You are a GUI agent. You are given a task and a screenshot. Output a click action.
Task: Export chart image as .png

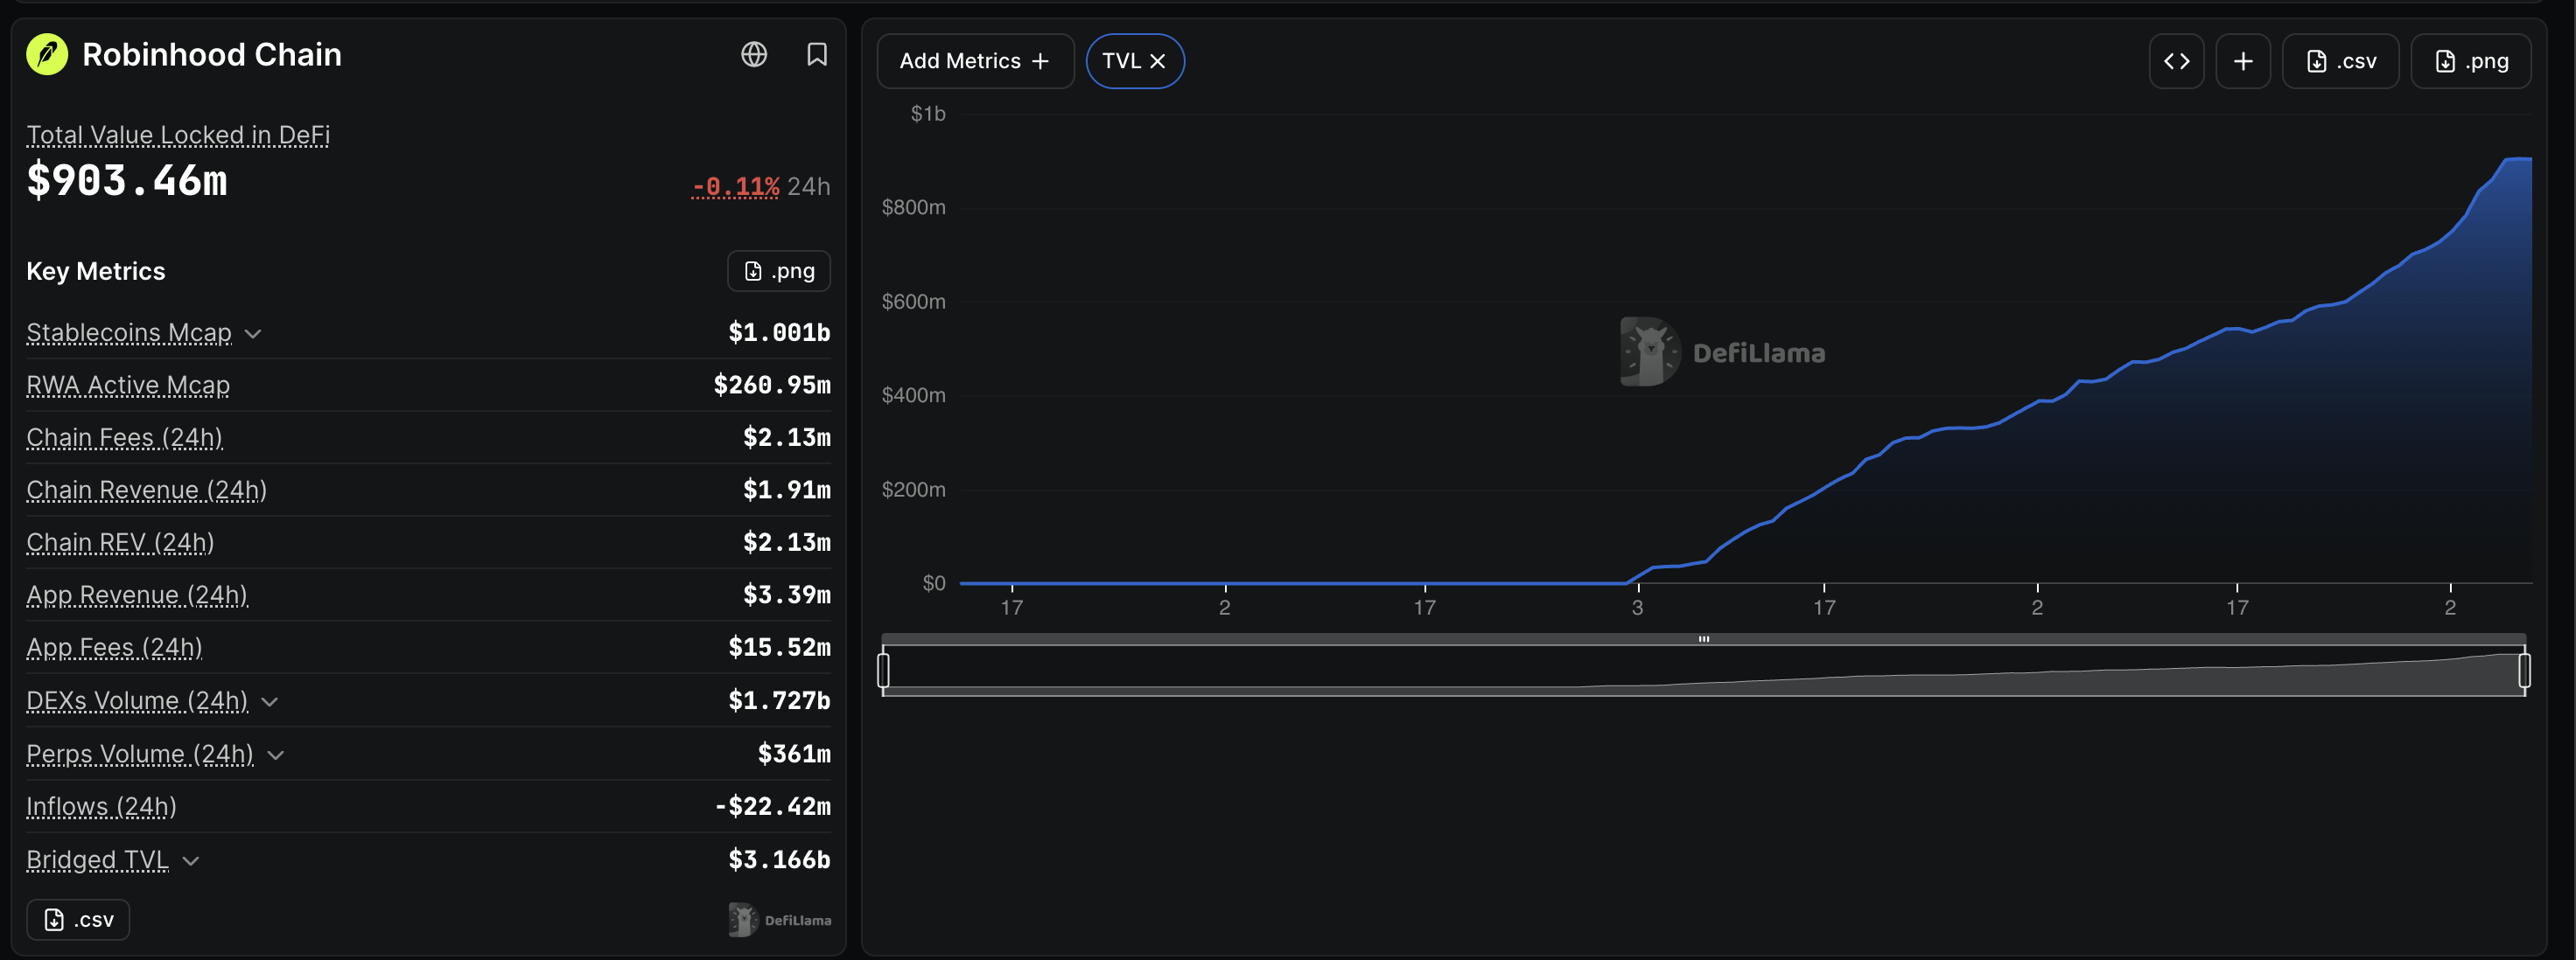tap(2471, 61)
